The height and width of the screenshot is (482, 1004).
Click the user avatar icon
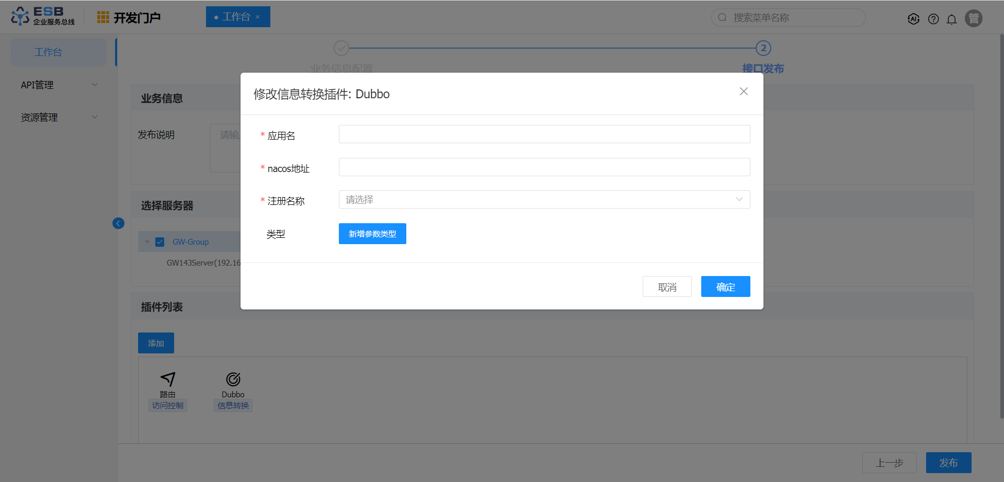coord(973,18)
